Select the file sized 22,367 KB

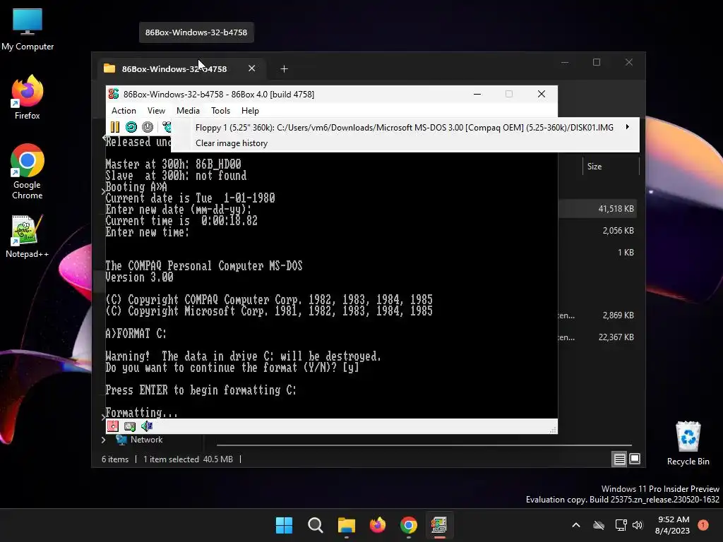(x=616, y=337)
